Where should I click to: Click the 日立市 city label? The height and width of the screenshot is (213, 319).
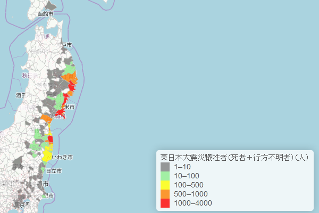[x=54, y=171]
